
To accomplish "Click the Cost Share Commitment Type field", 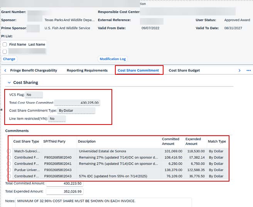I will coord(76,111).
